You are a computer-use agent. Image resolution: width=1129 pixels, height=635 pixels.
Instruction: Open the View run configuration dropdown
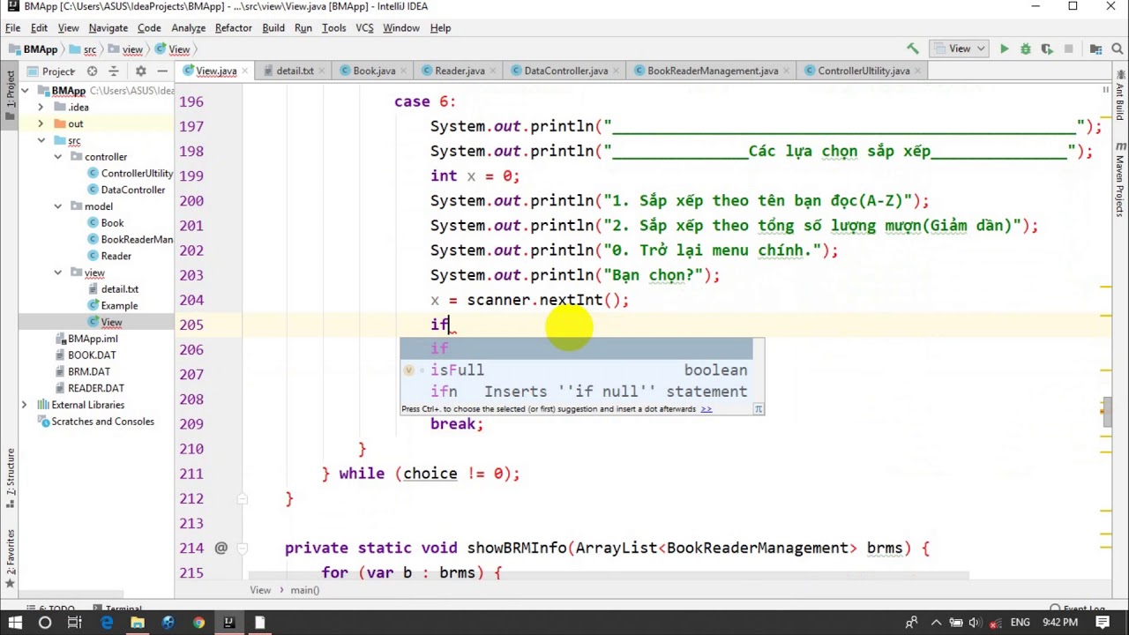[x=960, y=49]
